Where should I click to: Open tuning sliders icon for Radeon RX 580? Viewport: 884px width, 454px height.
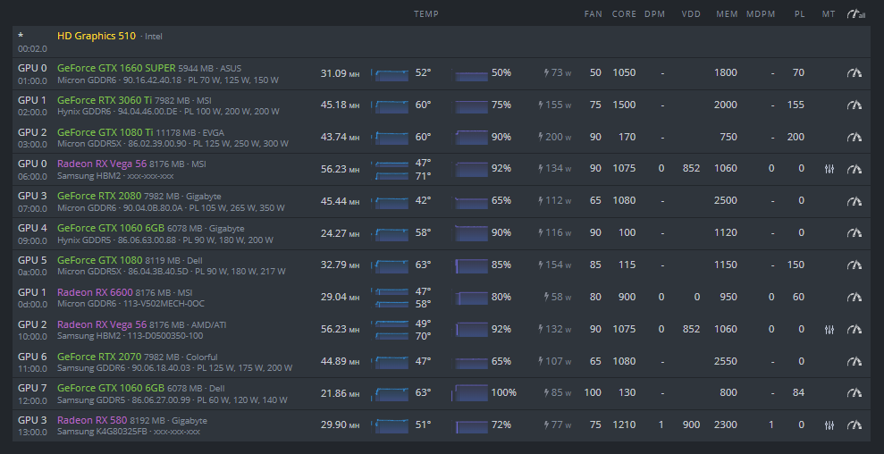click(x=829, y=425)
